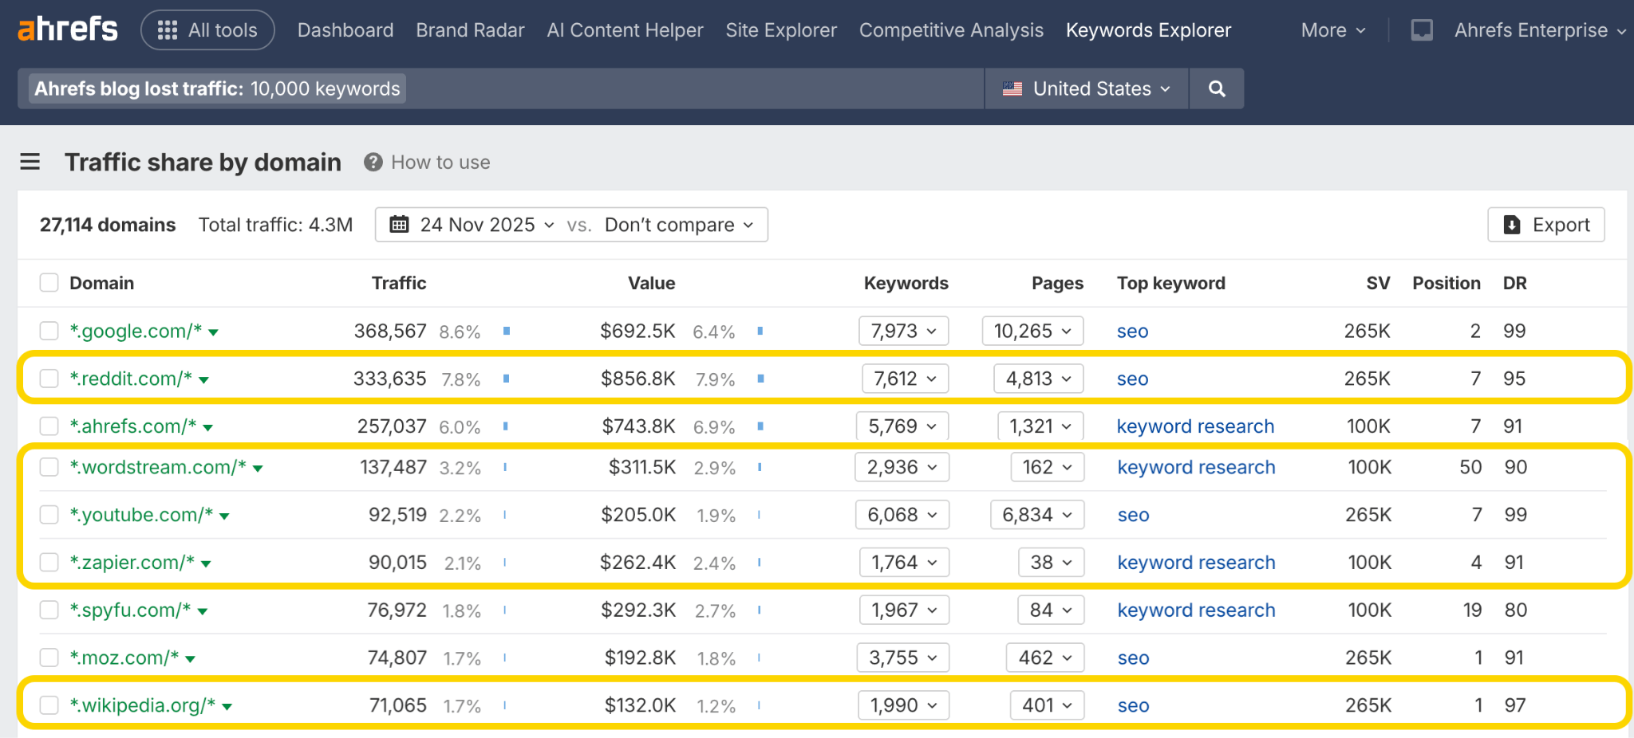Open the hamburger menu beside Traffic share by domain
The width and height of the screenshot is (1634, 738).
(30, 161)
